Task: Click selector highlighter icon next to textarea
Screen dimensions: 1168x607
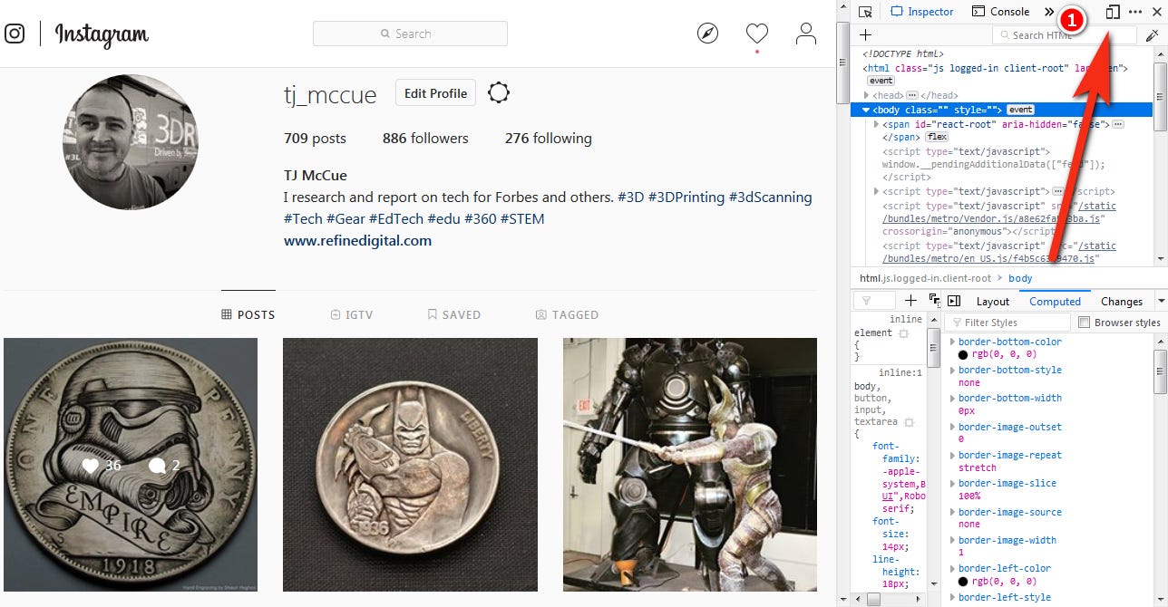Action: pos(910,423)
